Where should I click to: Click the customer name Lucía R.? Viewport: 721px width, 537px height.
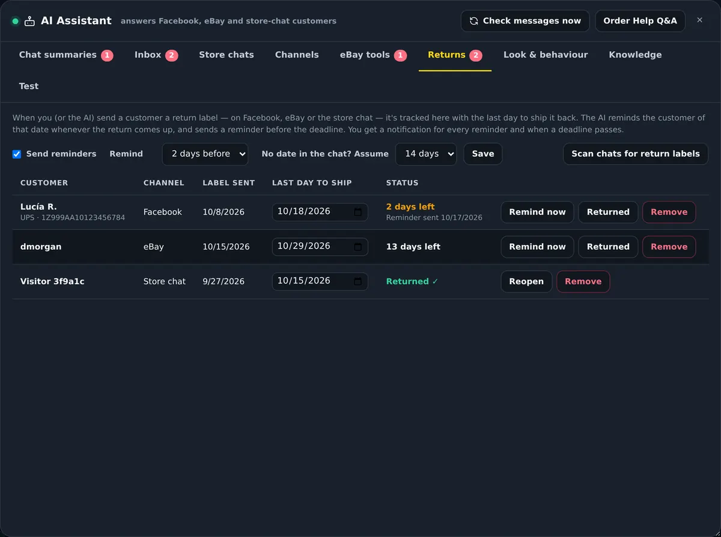pyautogui.click(x=38, y=207)
